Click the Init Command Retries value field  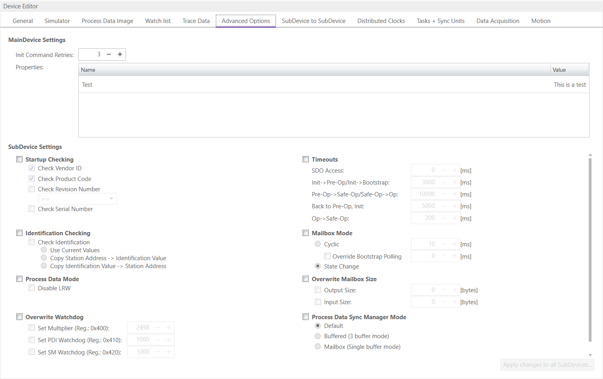click(x=91, y=54)
